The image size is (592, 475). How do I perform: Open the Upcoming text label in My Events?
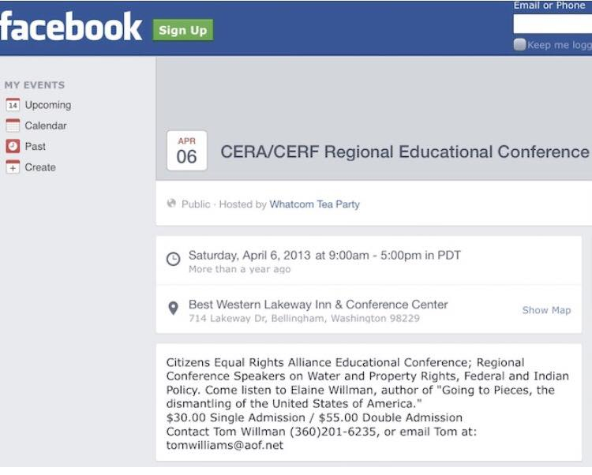pyautogui.click(x=48, y=105)
